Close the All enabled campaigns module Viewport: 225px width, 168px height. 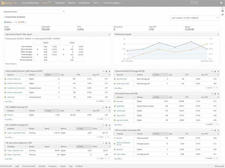pos(109,125)
